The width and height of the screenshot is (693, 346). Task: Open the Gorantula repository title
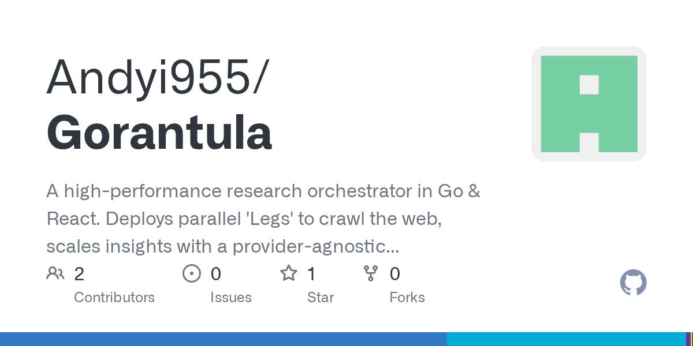(159, 133)
